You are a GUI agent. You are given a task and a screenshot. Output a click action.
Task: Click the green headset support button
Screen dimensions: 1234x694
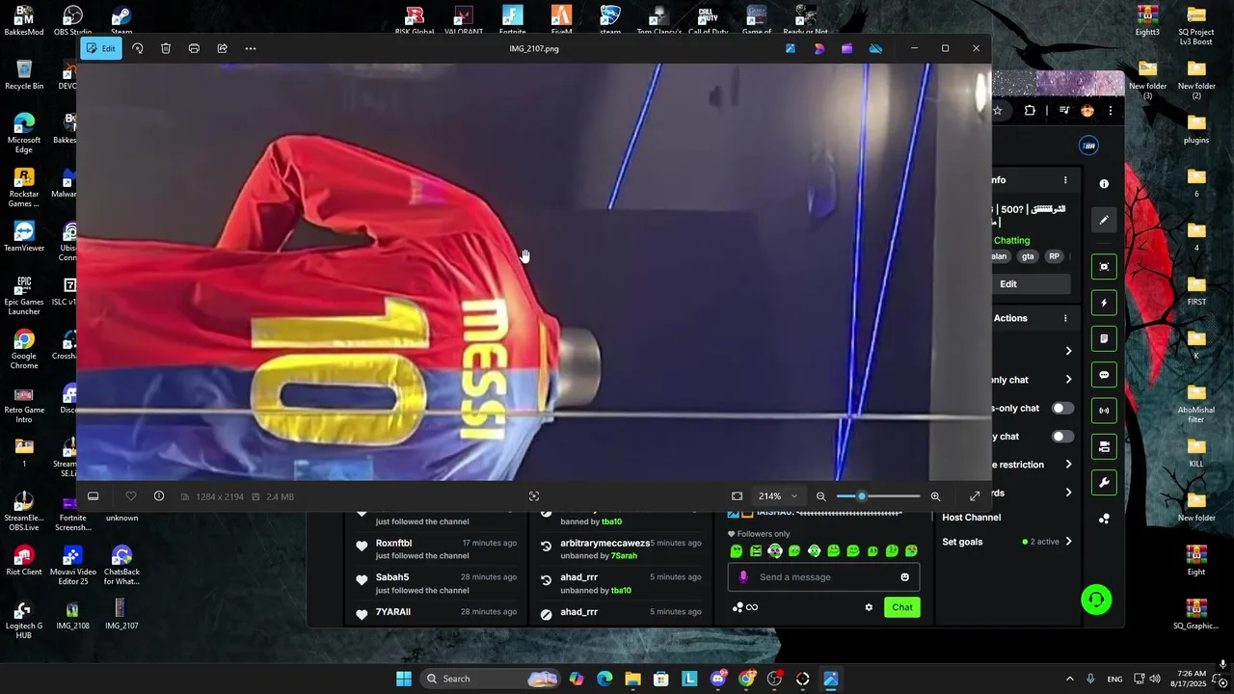1096,600
